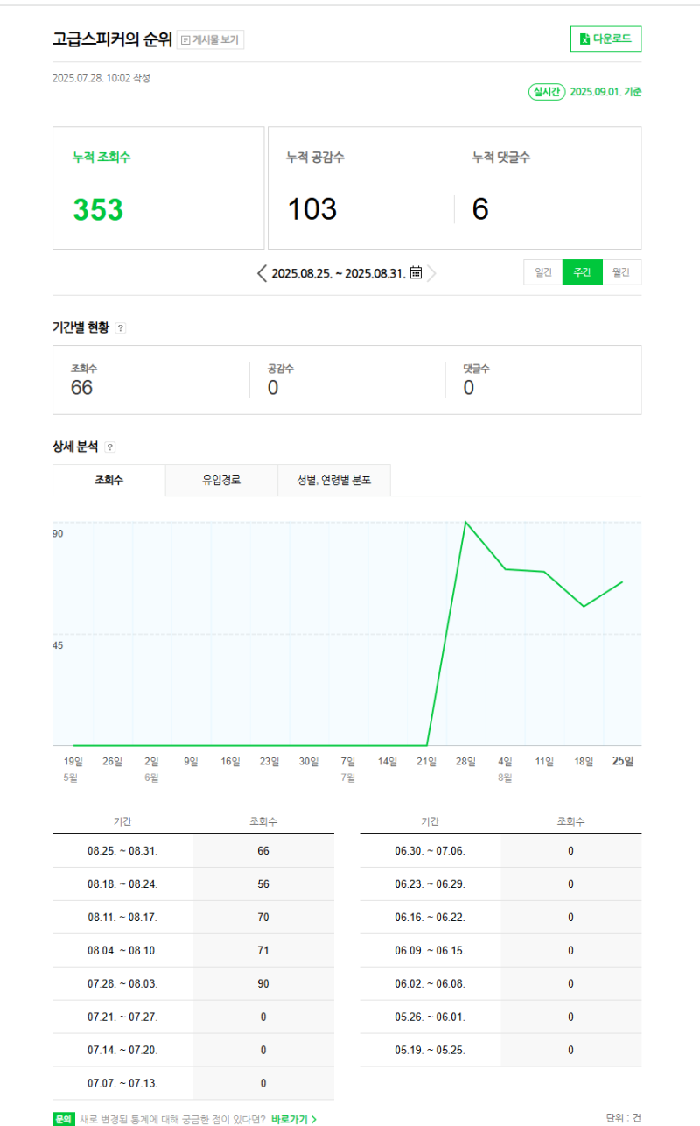Click view count cell 90
The image size is (700, 1126).
pyautogui.click(x=263, y=984)
